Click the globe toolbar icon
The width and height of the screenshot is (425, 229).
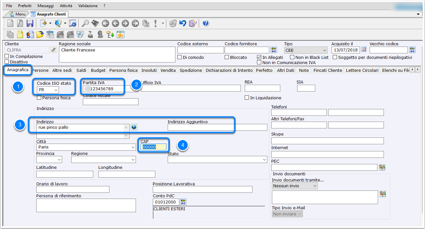(x=58, y=23)
